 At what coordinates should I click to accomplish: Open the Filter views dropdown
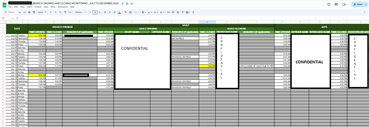tap(188, 12)
